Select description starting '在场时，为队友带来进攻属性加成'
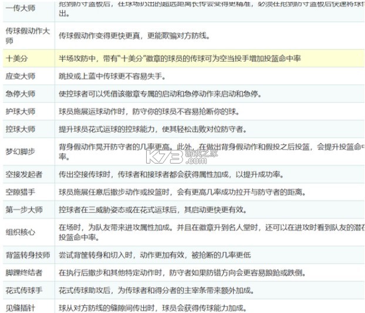Viewport: 365px width, 313px height. 211,232
